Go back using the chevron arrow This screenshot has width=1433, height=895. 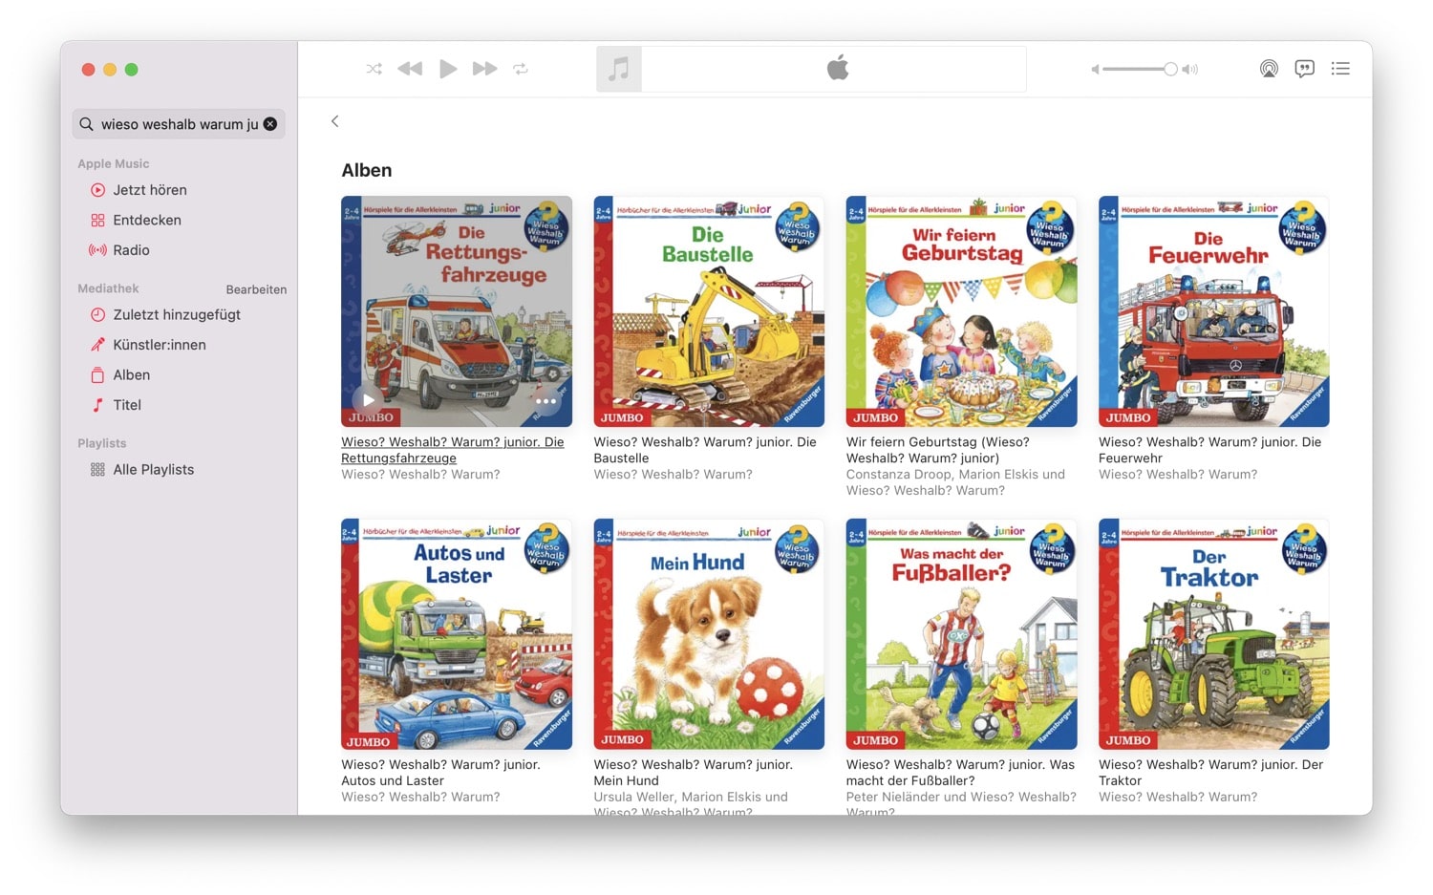[x=334, y=121]
